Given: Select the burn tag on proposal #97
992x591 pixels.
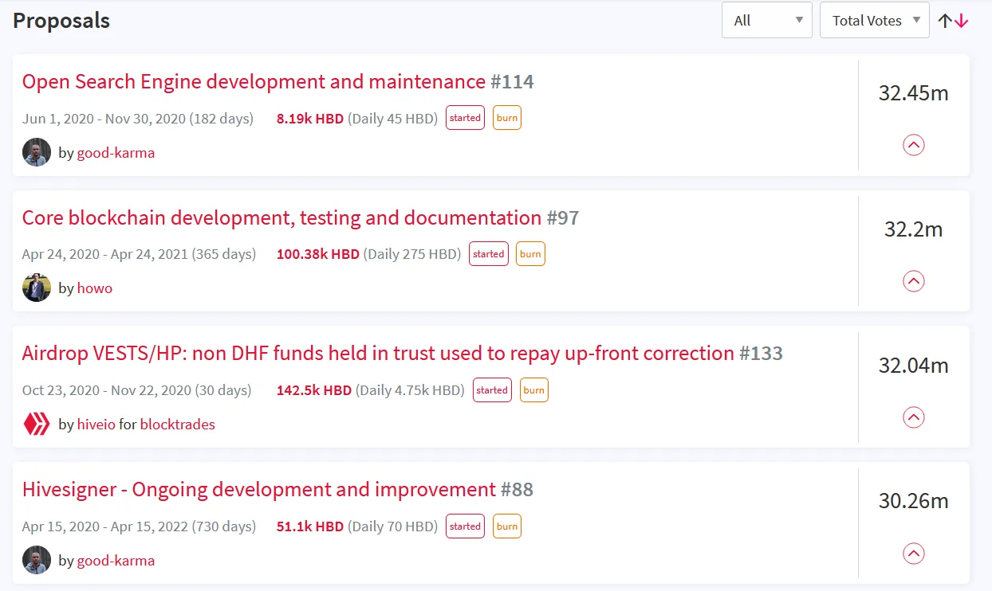Looking at the screenshot, I should coord(530,254).
